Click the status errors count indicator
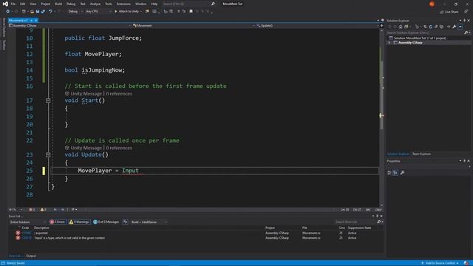 (32, 210)
